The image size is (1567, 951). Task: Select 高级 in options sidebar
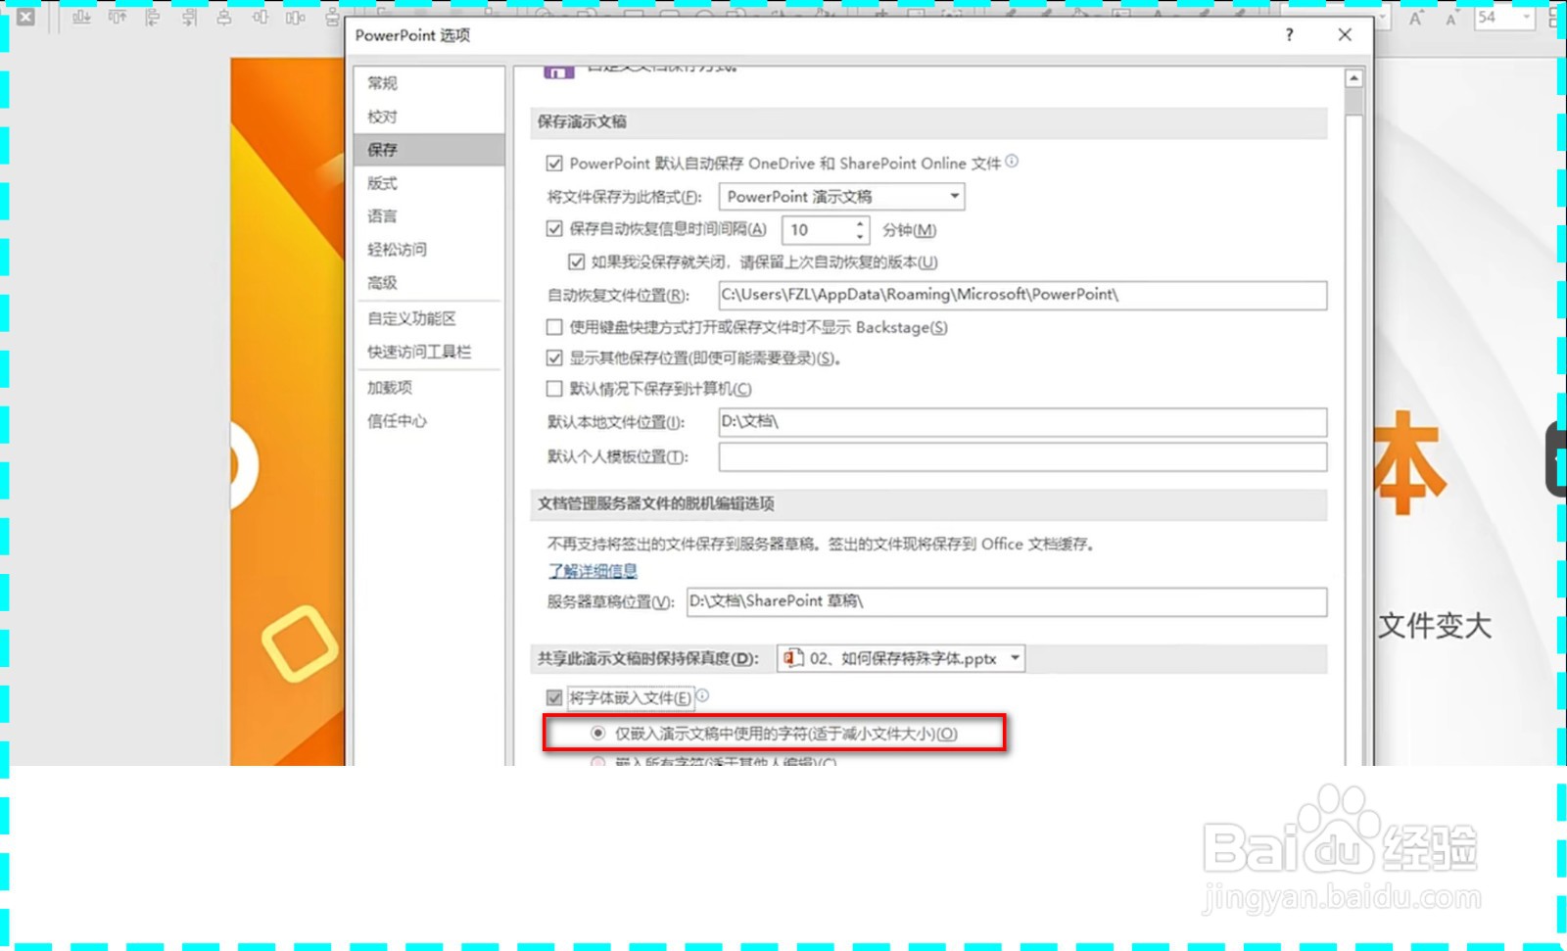tap(429, 283)
